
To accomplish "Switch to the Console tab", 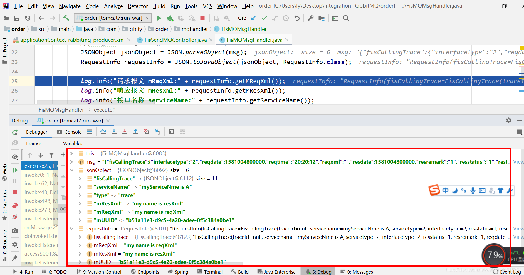I will [x=70, y=132].
